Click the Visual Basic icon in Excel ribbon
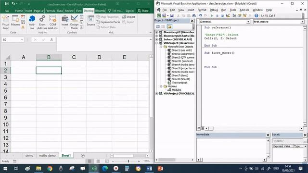The image size is (308, 173). (5, 22)
